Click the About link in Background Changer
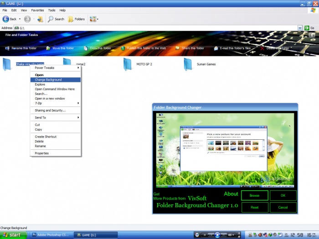 231,194
